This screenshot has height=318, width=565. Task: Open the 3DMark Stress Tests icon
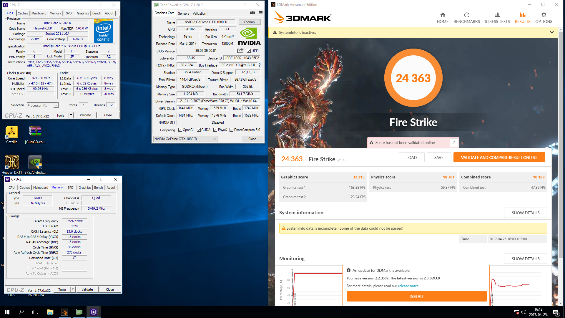click(497, 15)
